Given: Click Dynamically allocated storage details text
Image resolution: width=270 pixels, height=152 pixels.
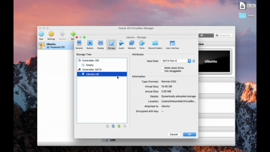Looking at the screenshot, I should (178, 96).
